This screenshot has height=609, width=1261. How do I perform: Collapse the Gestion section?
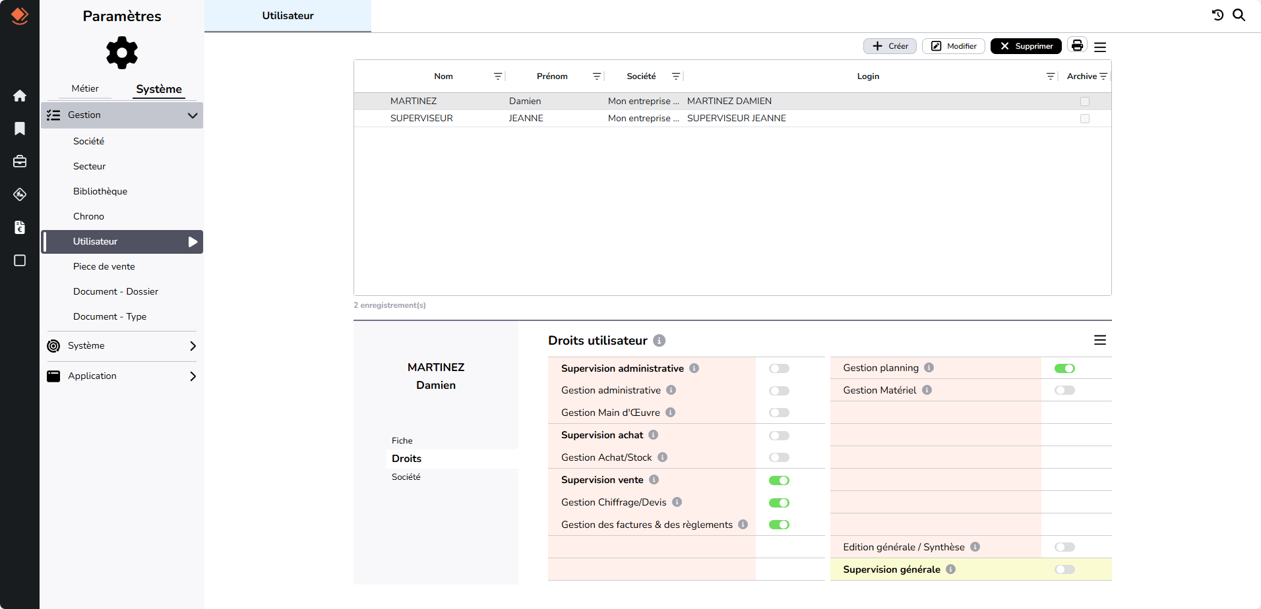(192, 115)
